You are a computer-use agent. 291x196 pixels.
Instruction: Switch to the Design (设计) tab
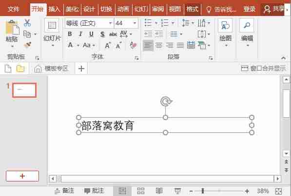point(89,9)
